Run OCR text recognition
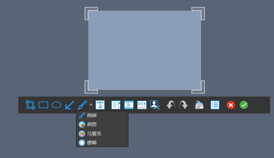The height and width of the screenshot is (158, 274). pyautogui.click(x=142, y=105)
